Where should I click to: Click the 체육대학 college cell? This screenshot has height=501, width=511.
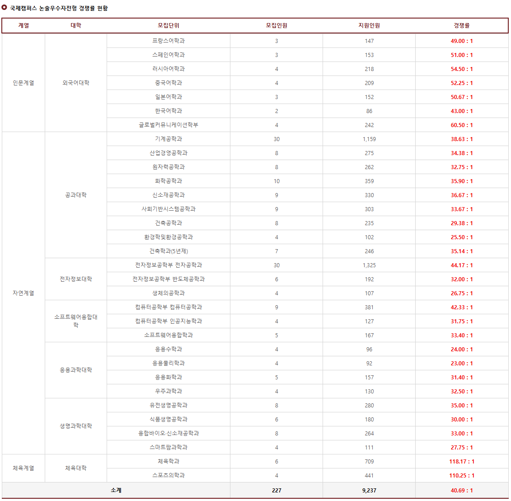(x=76, y=468)
